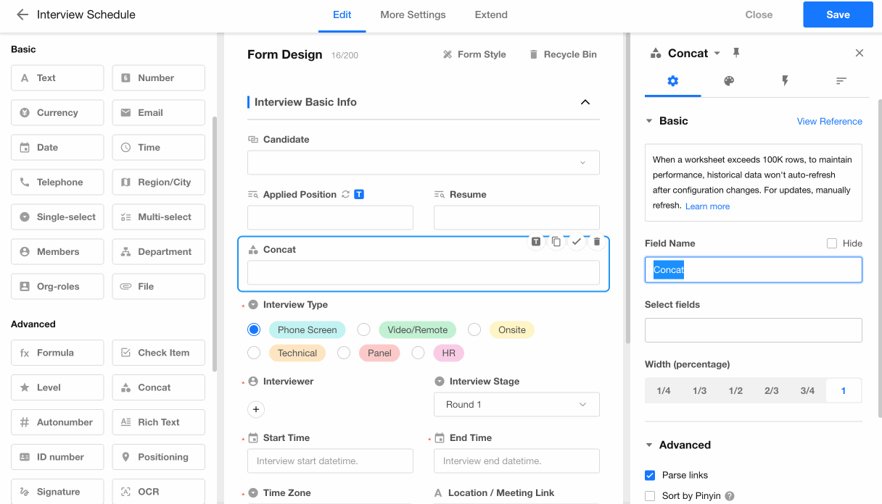The width and height of the screenshot is (882, 504).
Task: Add a Positioning widget
Action: [x=159, y=457]
